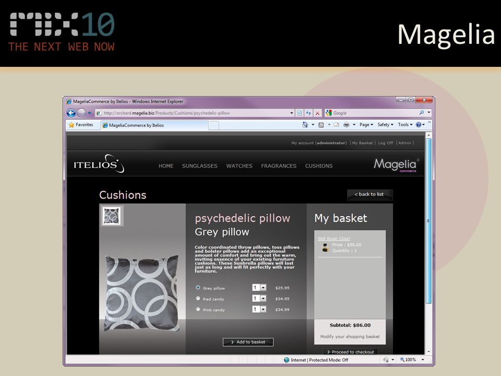The width and height of the screenshot is (501, 376).
Task: Go to the HOME navigation item
Action: coord(166,166)
